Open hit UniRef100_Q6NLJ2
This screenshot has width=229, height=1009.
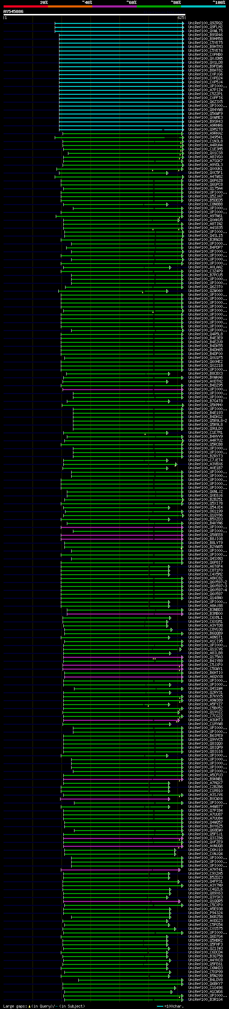[205, 491]
